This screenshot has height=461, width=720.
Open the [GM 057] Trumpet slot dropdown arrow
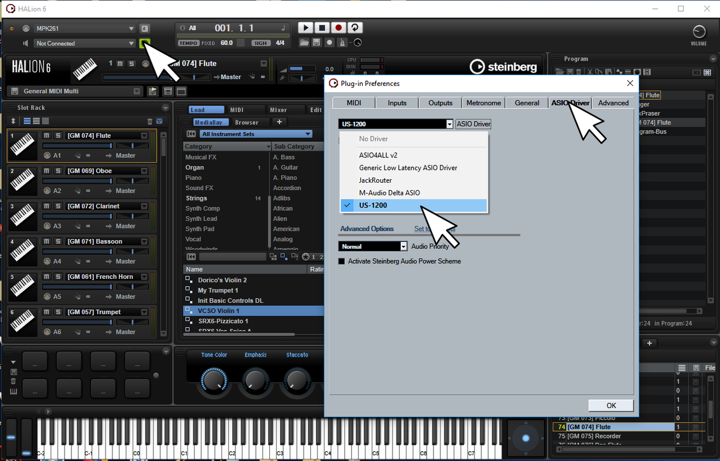[144, 312]
